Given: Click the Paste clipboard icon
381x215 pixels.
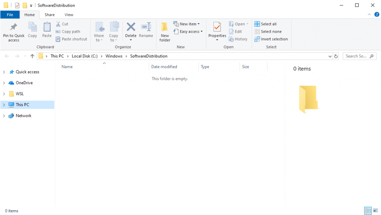Looking at the screenshot, I should click(47, 27).
